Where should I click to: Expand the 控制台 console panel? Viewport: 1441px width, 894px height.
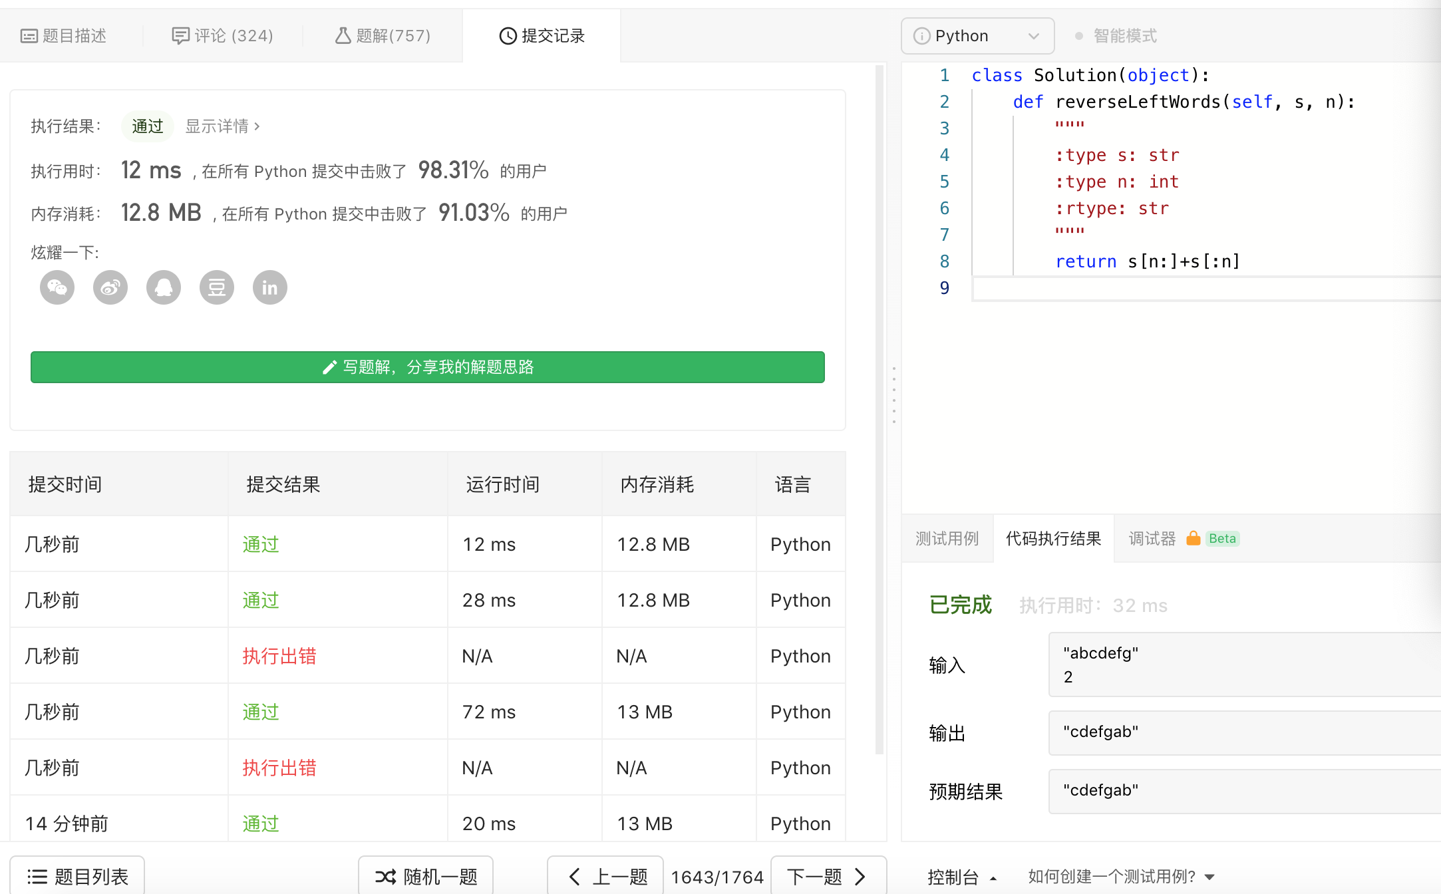pos(962,877)
